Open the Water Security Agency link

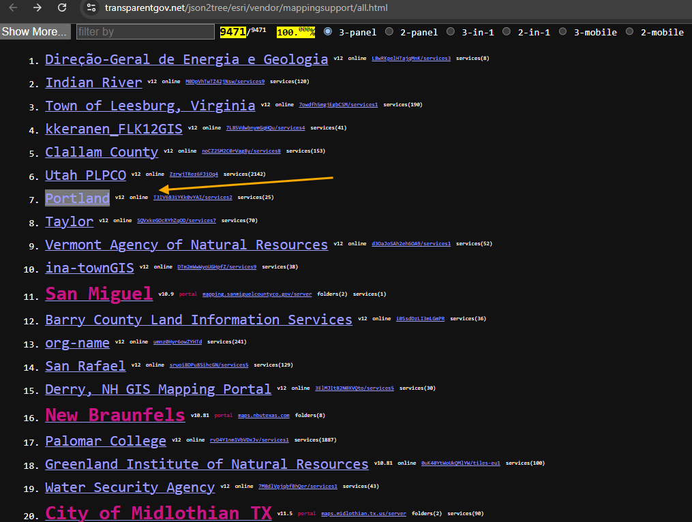(130, 487)
